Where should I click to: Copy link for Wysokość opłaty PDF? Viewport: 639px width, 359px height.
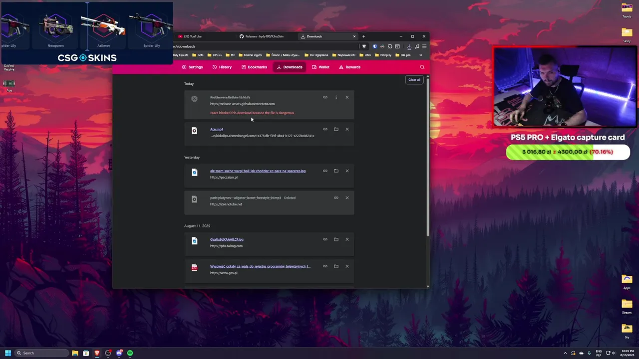[325, 266]
